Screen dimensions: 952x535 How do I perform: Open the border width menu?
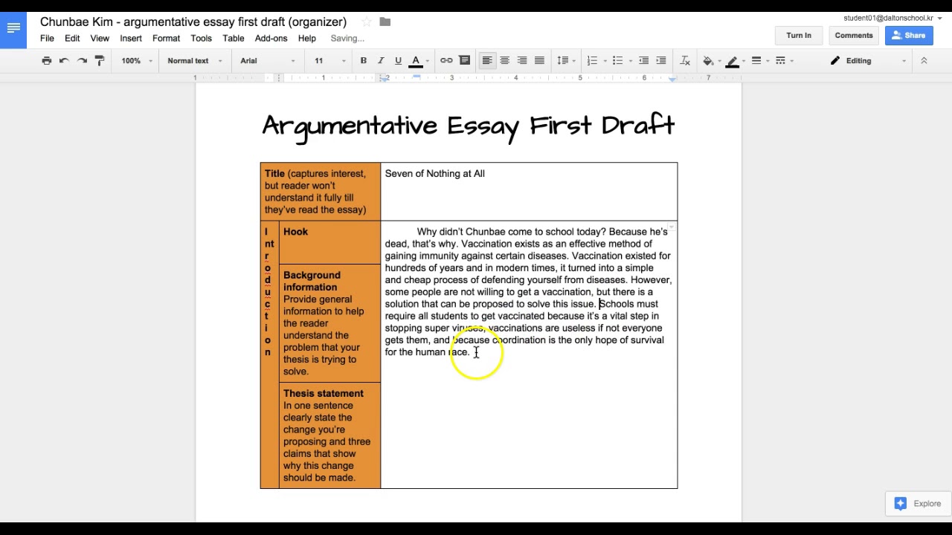tap(759, 61)
